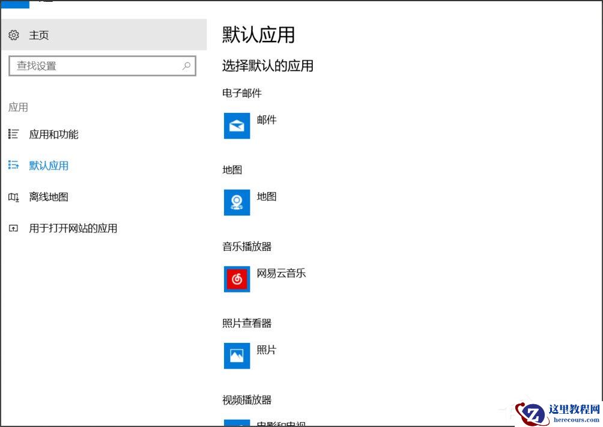Click the magnifier icon in search box

click(186, 65)
